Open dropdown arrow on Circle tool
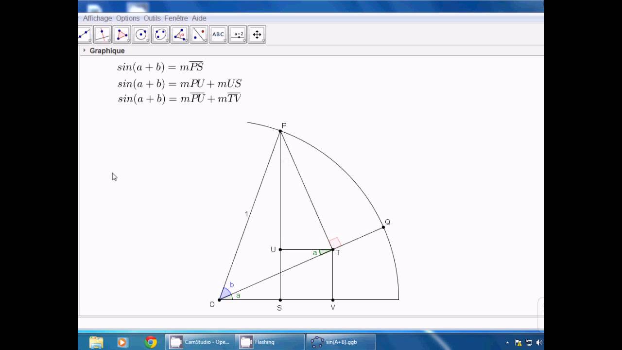This screenshot has width=622, height=350. coord(147,41)
